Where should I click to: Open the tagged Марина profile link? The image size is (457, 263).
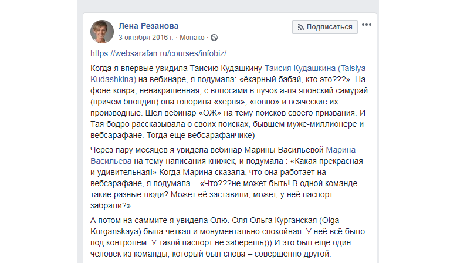(x=341, y=150)
